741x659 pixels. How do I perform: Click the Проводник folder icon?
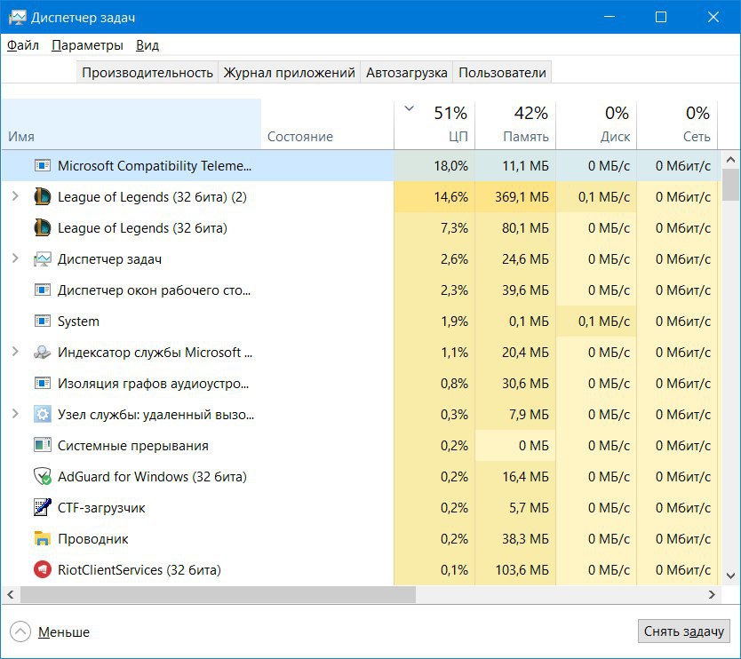[43, 539]
